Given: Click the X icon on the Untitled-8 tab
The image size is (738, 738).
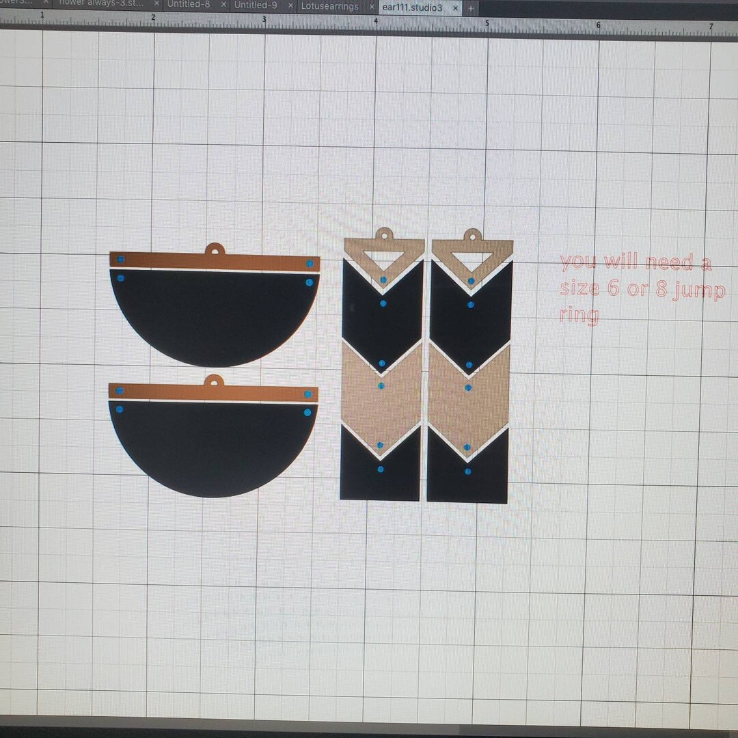Looking at the screenshot, I should click(x=223, y=4).
